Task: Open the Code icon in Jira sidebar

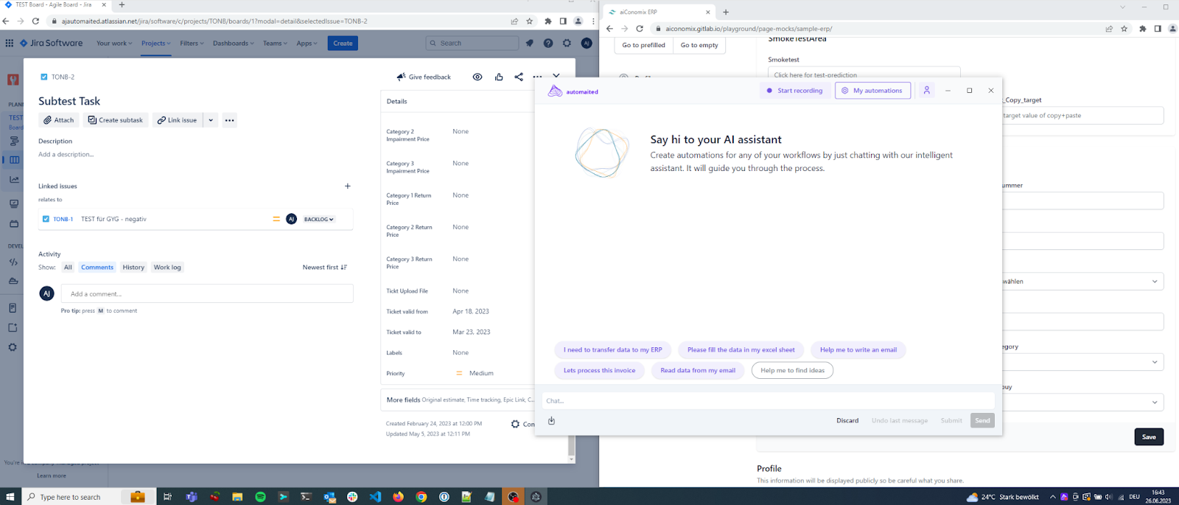Action: pyautogui.click(x=13, y=262)
